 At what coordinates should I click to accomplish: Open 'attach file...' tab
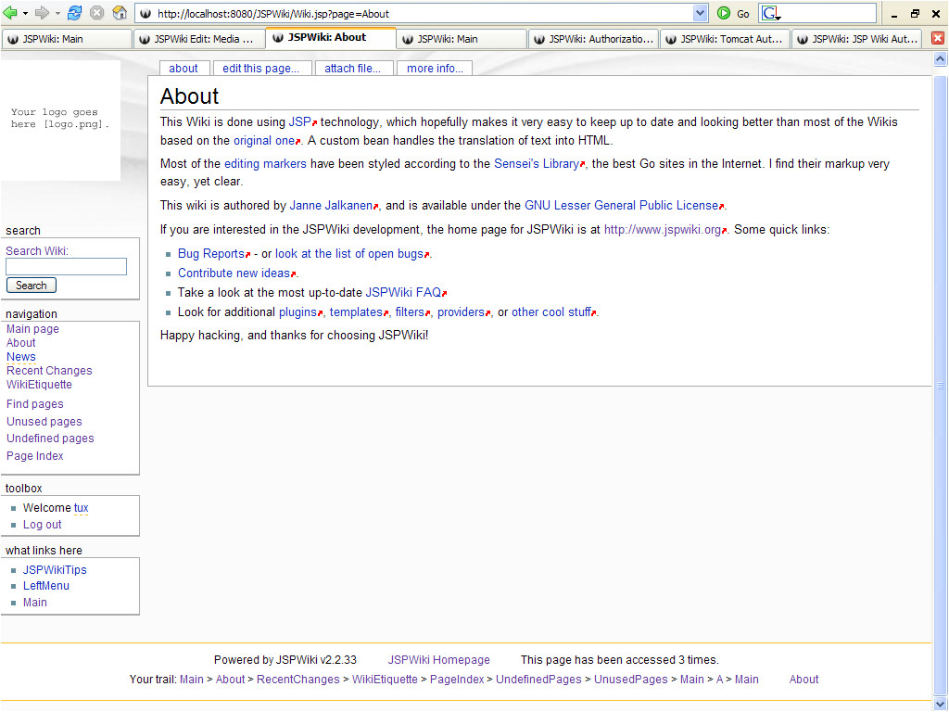tap(353, 69)
